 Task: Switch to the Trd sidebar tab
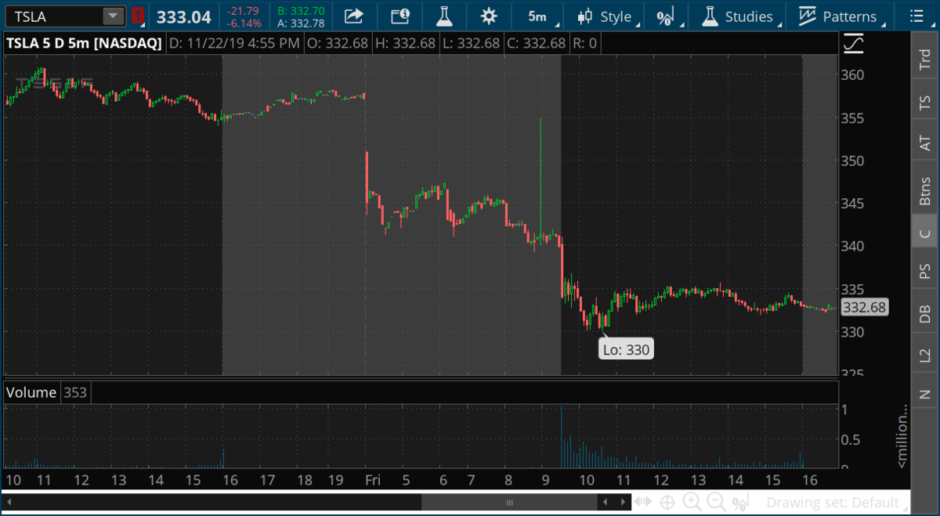925,61
